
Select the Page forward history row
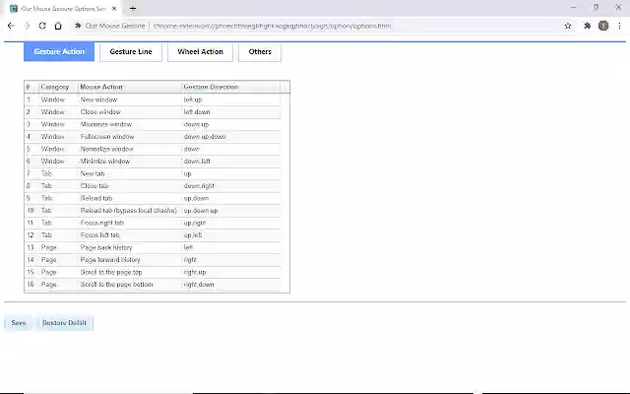153,260
